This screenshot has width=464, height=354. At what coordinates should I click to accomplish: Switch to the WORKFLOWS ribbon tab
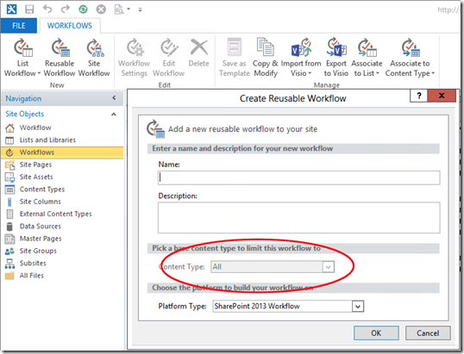click(70, 26)
